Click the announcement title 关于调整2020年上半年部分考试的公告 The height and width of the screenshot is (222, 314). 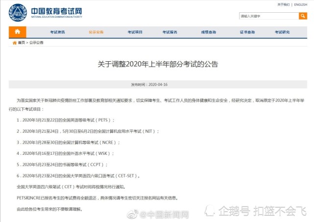(158, 64)
